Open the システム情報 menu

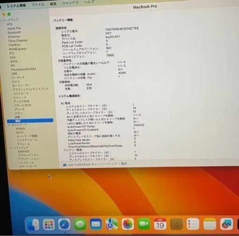[x=16, y=6]
